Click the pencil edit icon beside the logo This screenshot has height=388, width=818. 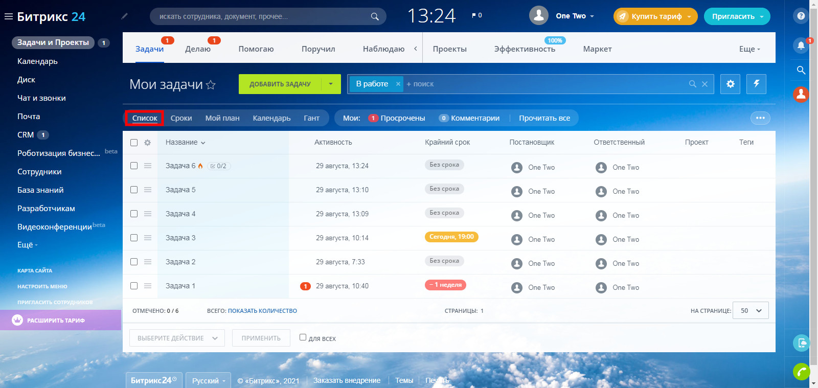(124, 16)
